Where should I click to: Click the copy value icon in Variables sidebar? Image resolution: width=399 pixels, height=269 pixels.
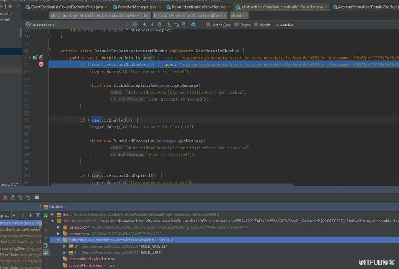tap(46, 245)
